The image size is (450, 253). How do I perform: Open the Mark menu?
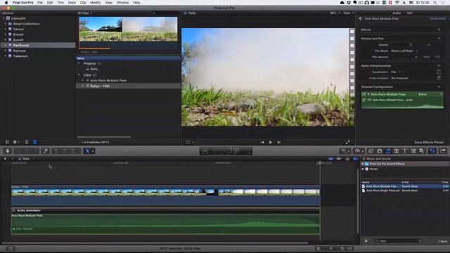tap(72, 3)
